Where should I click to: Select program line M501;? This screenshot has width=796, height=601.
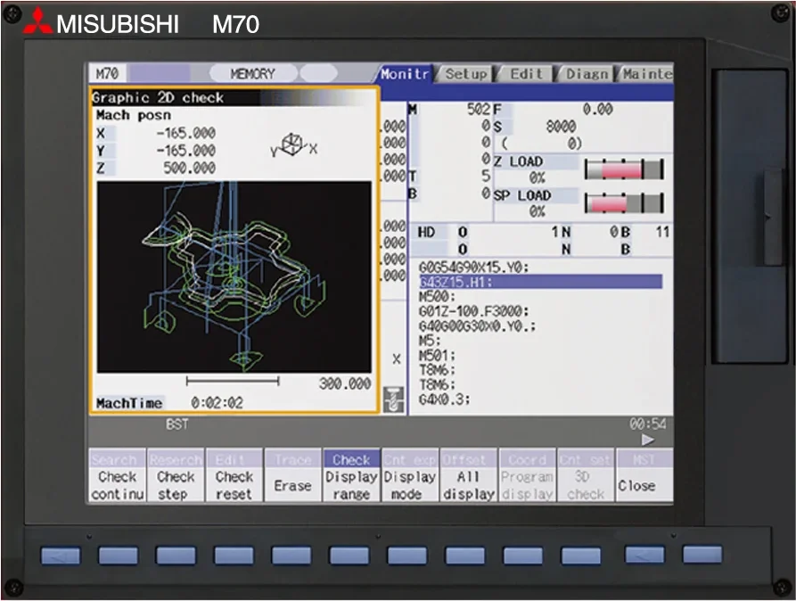(437, 355)
